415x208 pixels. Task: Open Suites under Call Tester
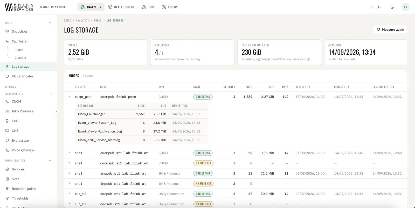coord(19,50)
